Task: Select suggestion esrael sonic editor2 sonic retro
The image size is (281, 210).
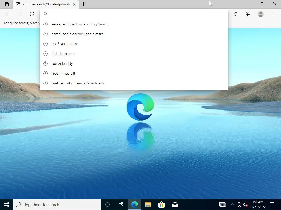Action: tap(134, 34)
